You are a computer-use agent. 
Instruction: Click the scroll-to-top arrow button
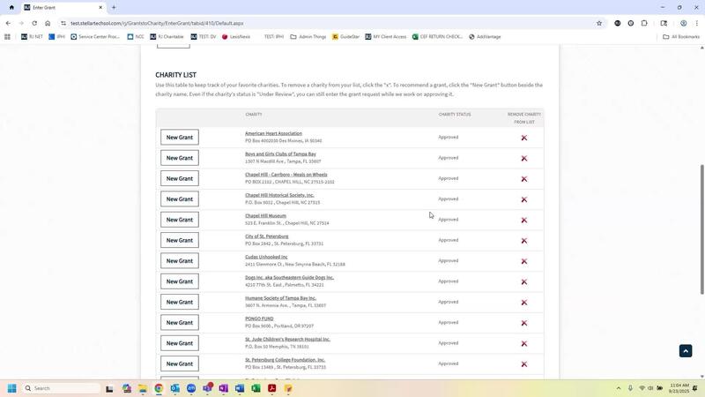click(x=686, y=351)
